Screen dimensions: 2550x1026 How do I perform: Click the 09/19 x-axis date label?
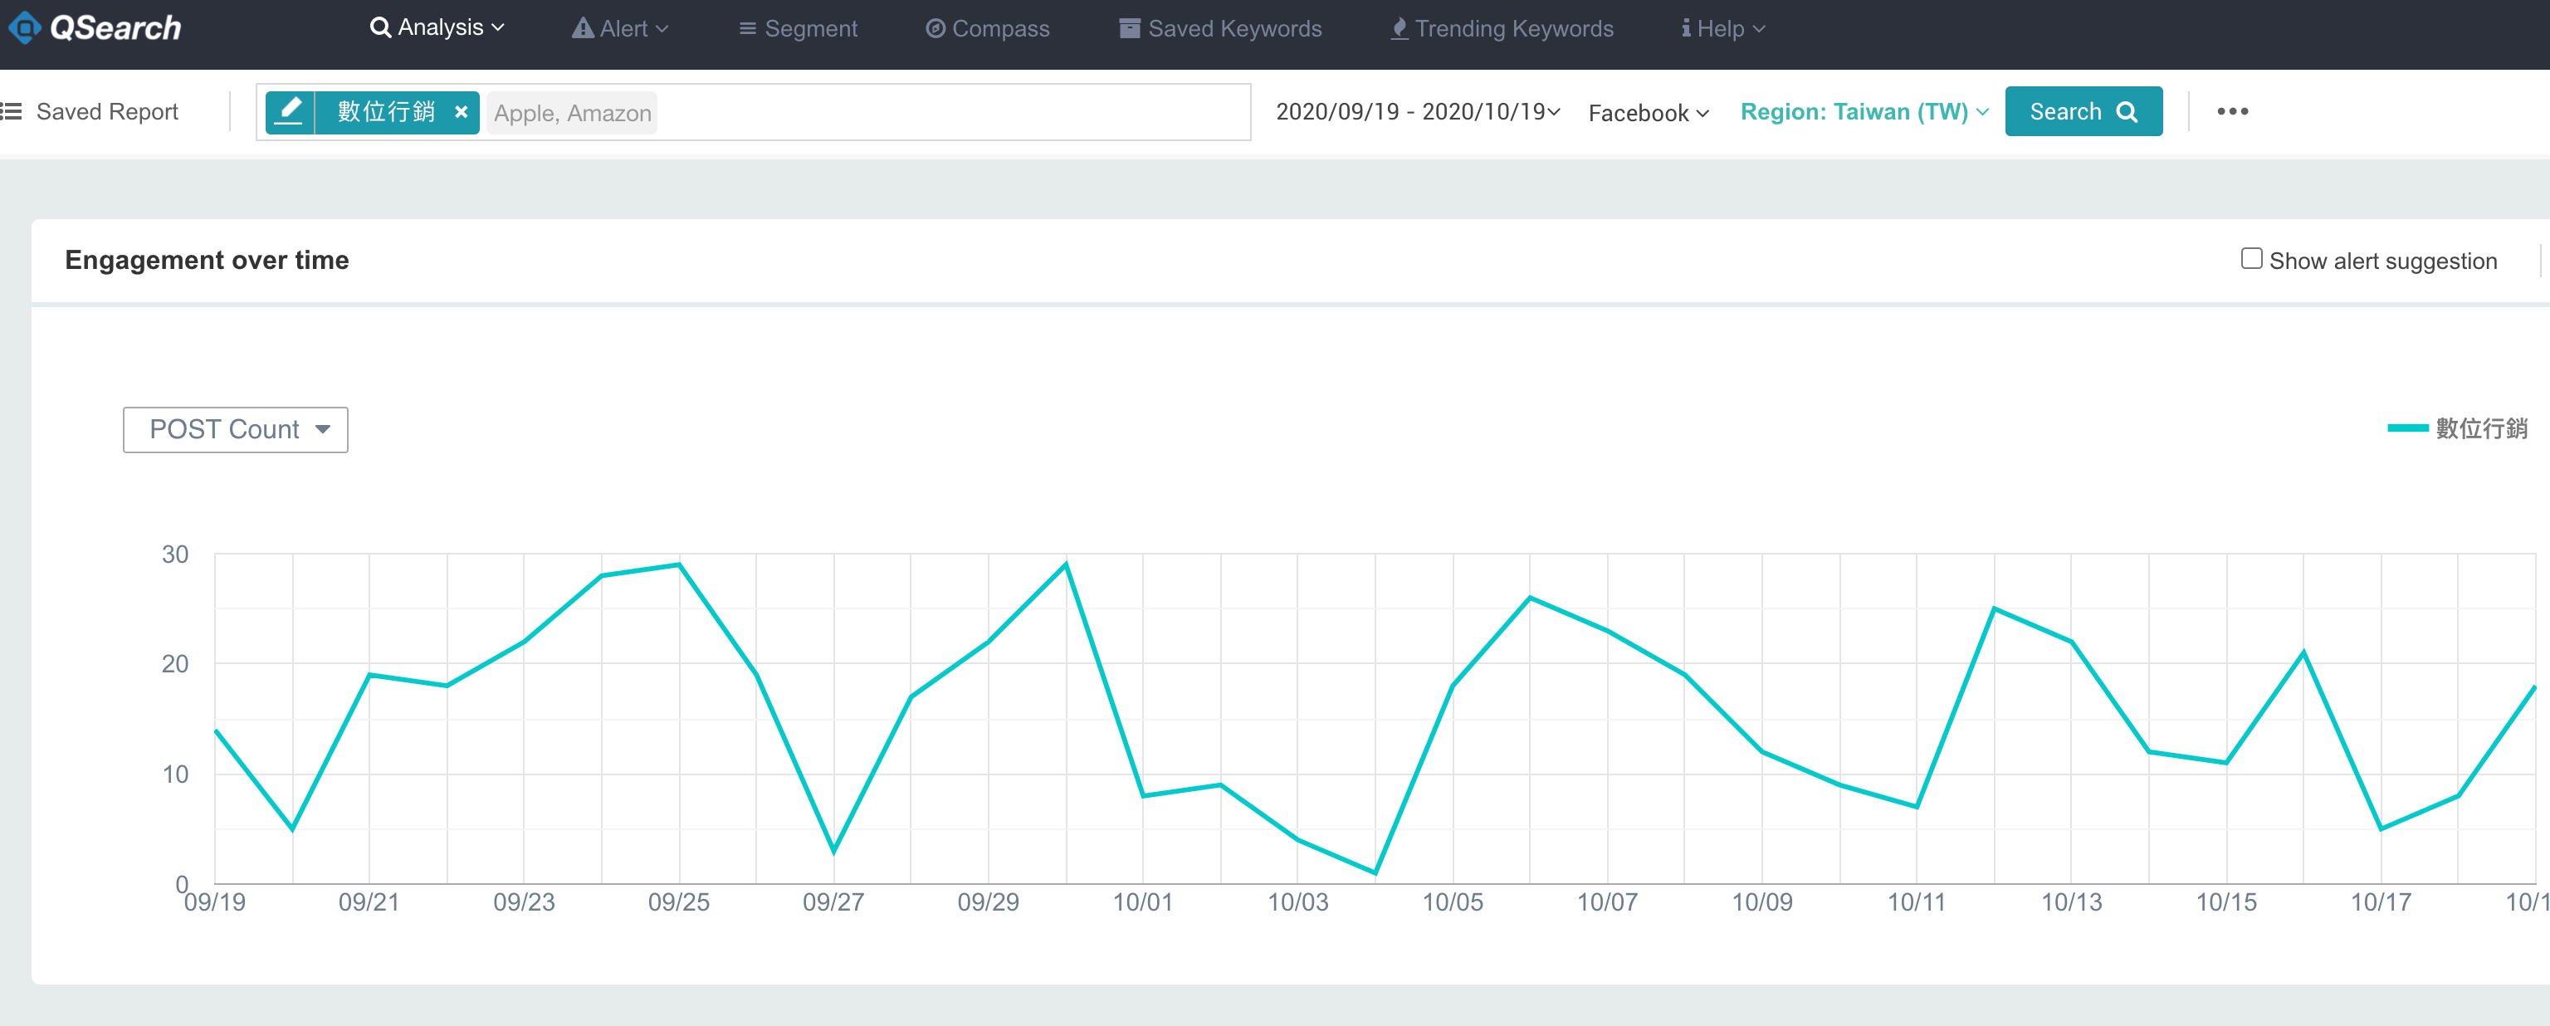pos(215,902)
